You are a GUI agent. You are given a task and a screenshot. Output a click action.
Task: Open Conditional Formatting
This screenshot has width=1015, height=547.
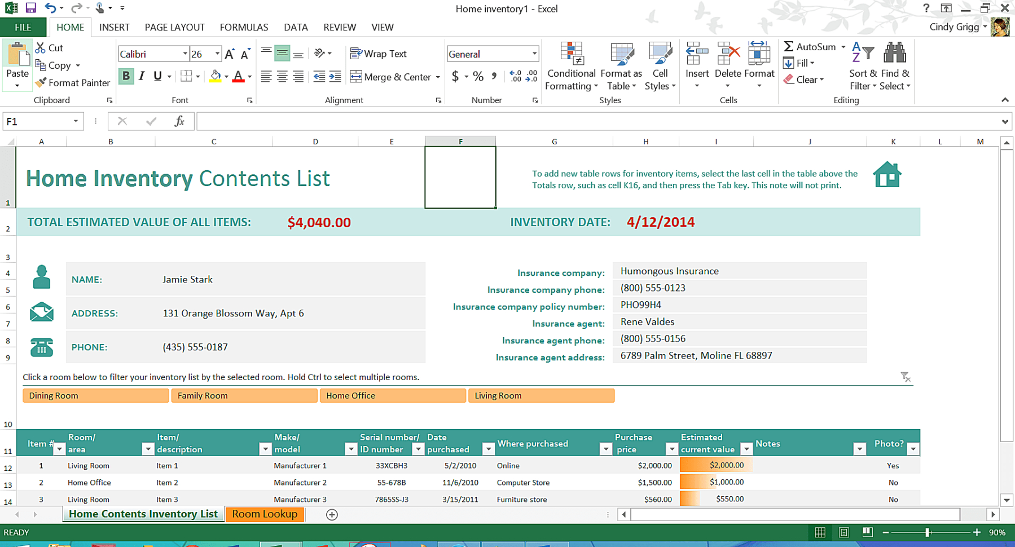pyautogui.click(x=571, y=66)
